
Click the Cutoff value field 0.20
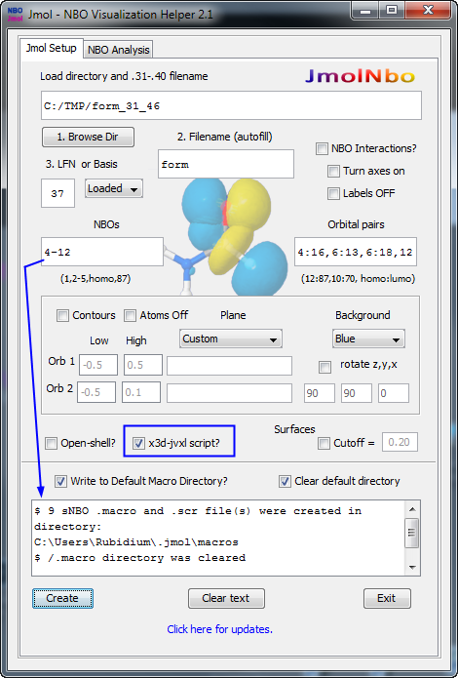tap(400, 442)
